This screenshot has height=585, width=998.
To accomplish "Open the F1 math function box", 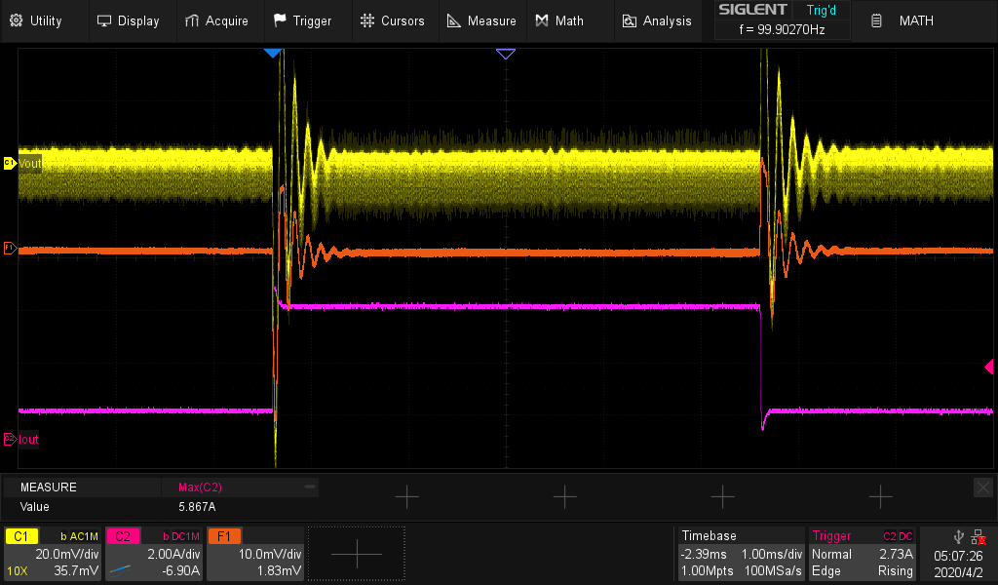I will point(253,554).
